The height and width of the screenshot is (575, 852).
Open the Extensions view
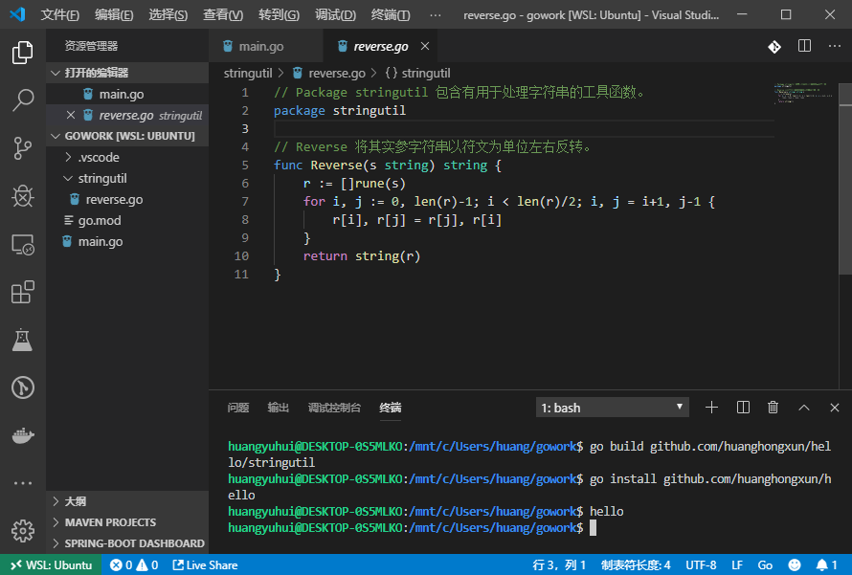click(22, 292)
